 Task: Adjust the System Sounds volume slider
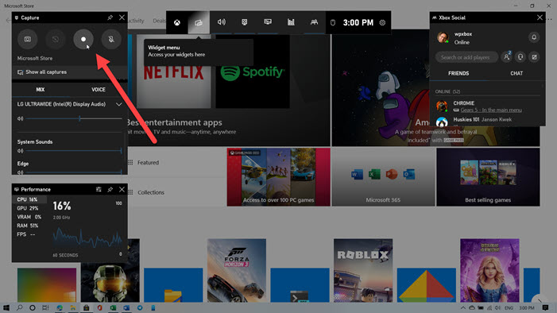(x=74, y=151)
